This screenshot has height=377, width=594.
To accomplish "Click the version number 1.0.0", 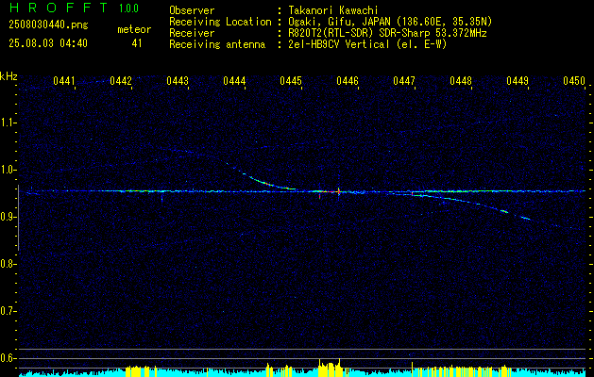I will click(x=128, y=8).
